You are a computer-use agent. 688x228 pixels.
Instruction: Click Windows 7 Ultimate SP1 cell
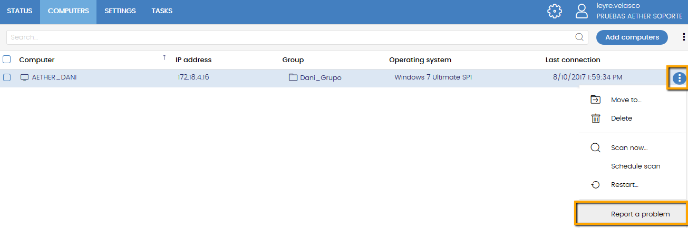(433, 77)
